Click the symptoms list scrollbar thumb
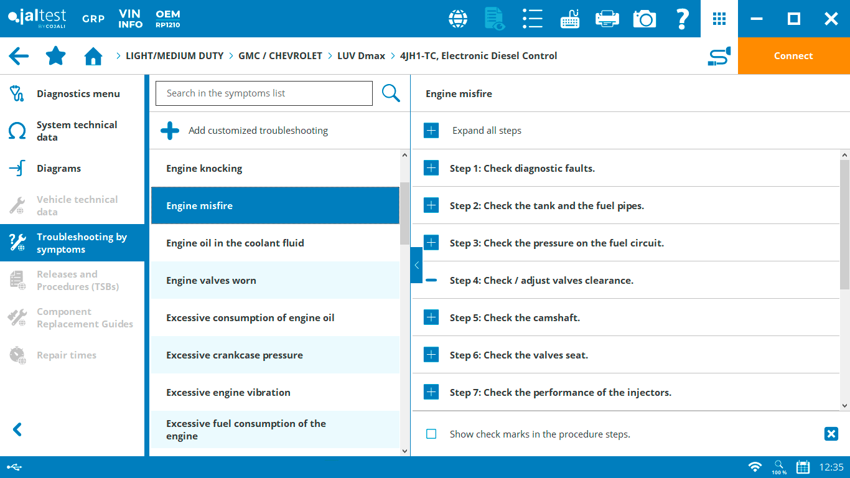Viewport: 850px width, 478px height. (404, 213)
